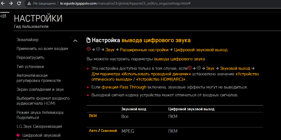Viewport: 281px width, 140px height.
Task: Open 'Эквалайзер' in the sidebar
Action: tap(28, 40)
